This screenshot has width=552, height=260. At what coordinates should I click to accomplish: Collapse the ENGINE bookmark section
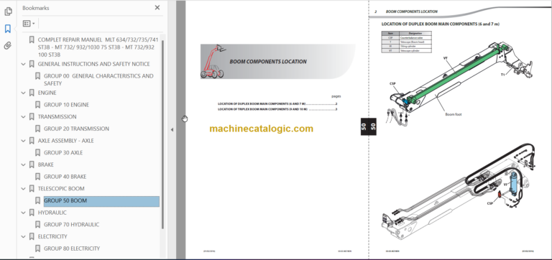(x=24, y=93)
